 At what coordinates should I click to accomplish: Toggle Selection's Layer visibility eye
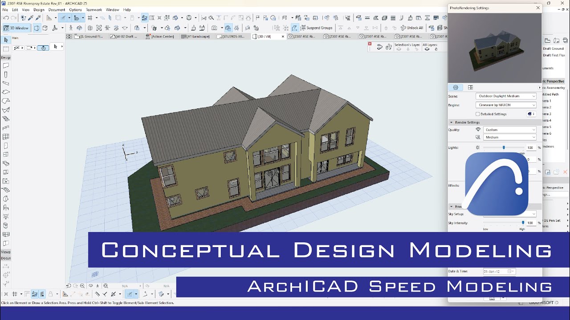coord(399,49)
